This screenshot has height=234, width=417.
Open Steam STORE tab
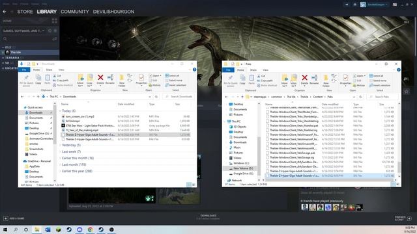pyautogui.click(x=25, y=12)
